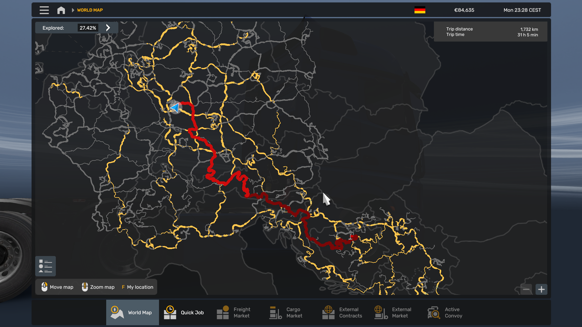Click the €84,635 balance display

click(464, 10)
